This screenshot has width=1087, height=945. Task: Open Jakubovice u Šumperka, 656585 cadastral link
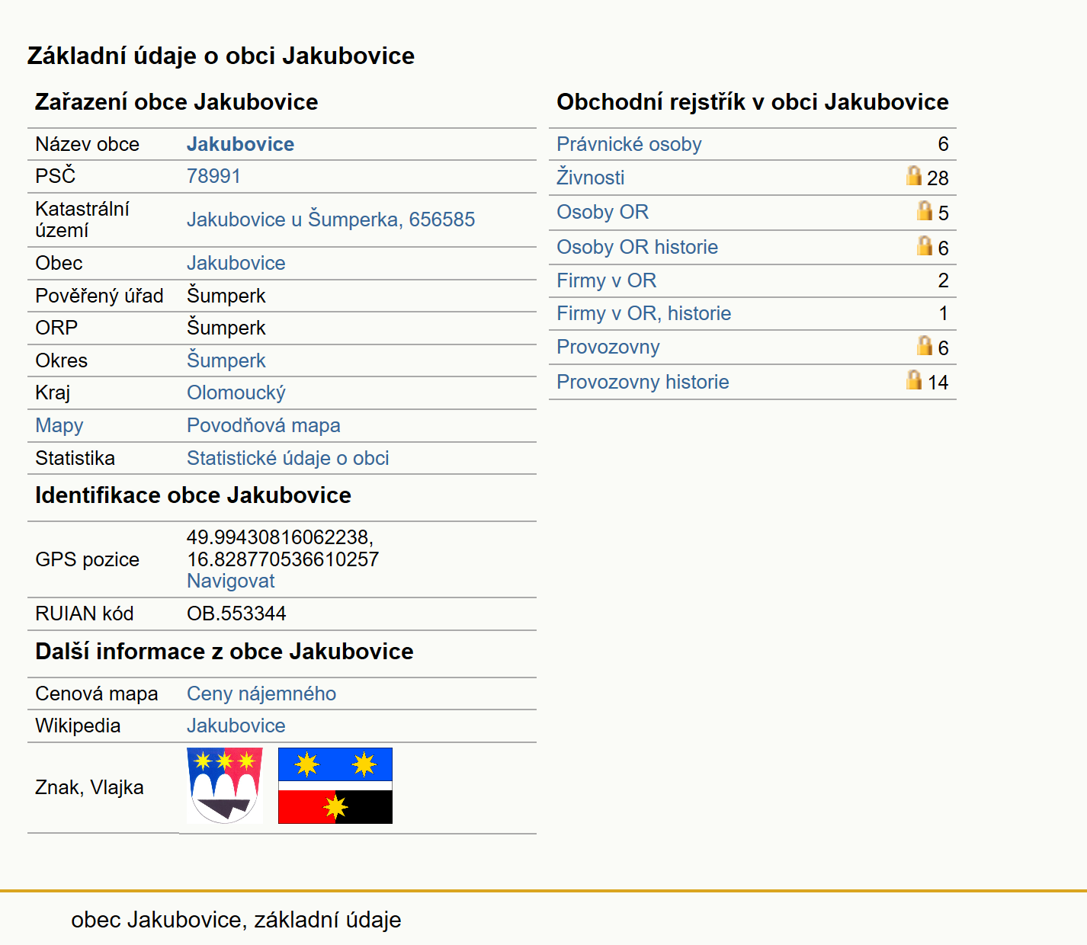(331, 219)
